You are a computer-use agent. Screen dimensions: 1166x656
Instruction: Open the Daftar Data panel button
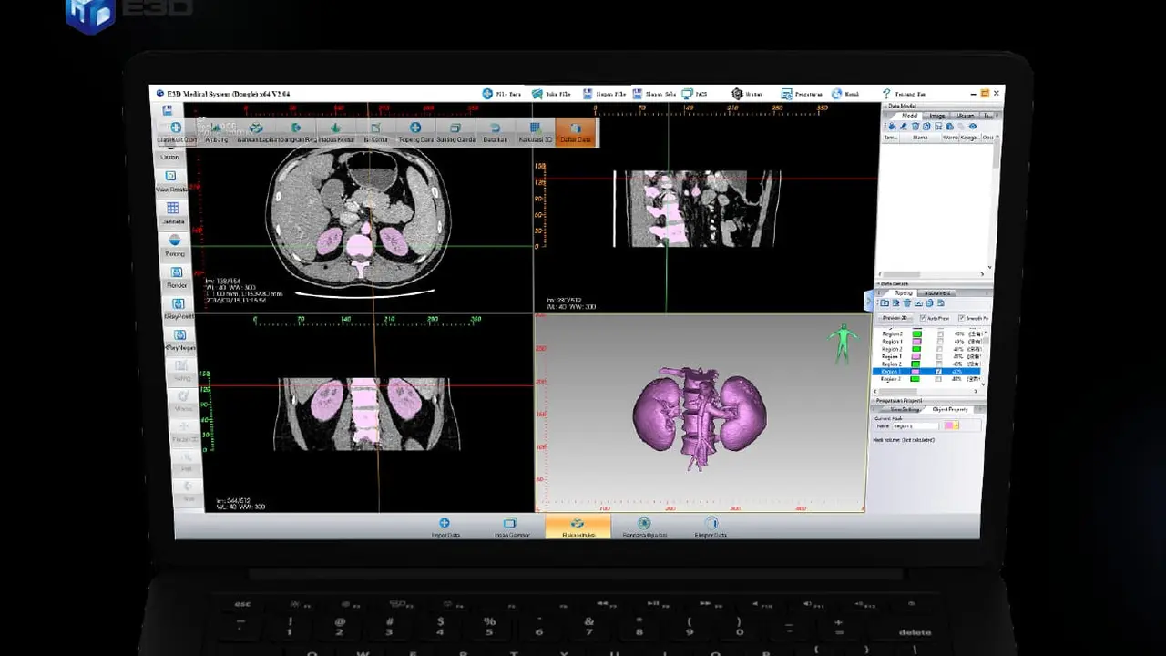pyautogui.click(x=575, y=132)
